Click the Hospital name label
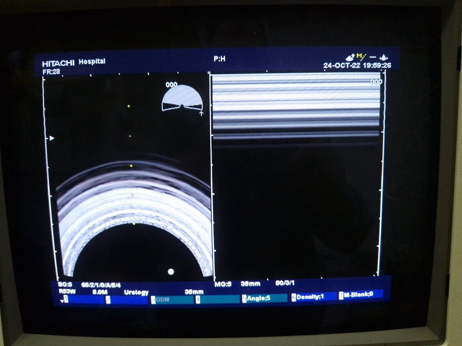This screenshot has height=346, width=462. 92,61
